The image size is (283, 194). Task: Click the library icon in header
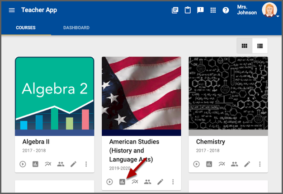(175, 10)
